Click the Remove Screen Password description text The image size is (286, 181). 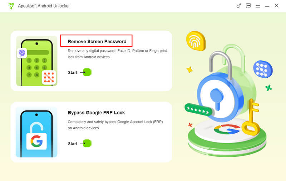117,54
